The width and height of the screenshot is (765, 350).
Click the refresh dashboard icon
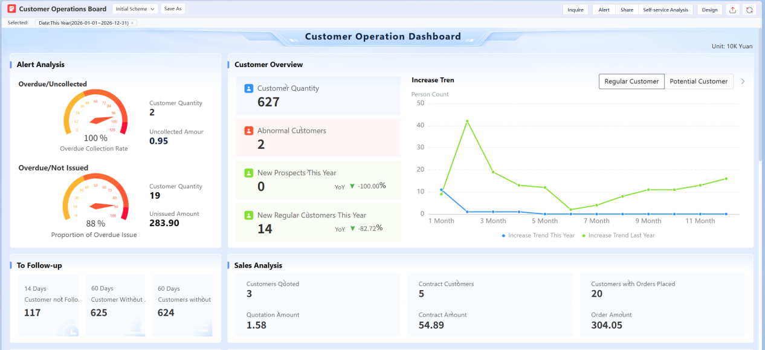pos(749,10)
